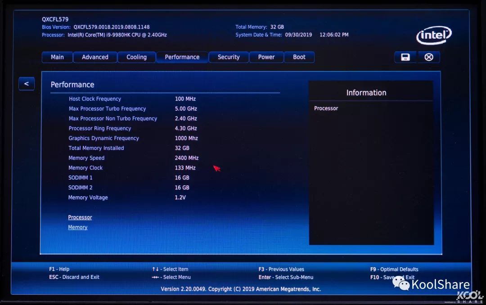Screen dimensions: 486x305
Task: Click the BIOS version string QXCFL579.0018.2019.0808.1148
Action: pyautogui.click(x=112, y=27)
